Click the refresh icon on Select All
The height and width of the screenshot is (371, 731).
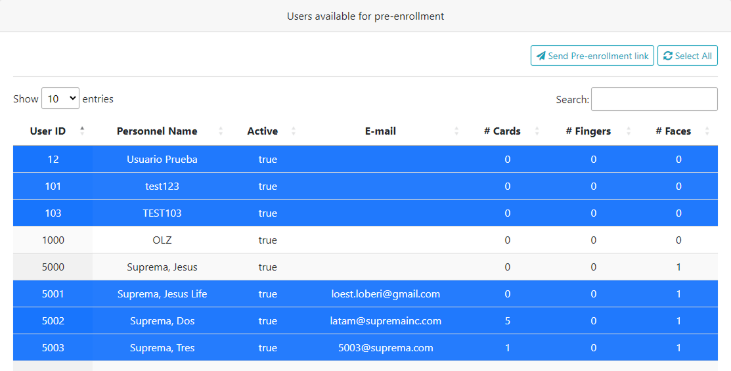point(668,56)
